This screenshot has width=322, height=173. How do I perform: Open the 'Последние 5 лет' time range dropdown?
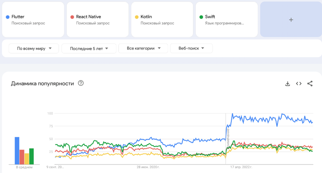click(89, 48)
